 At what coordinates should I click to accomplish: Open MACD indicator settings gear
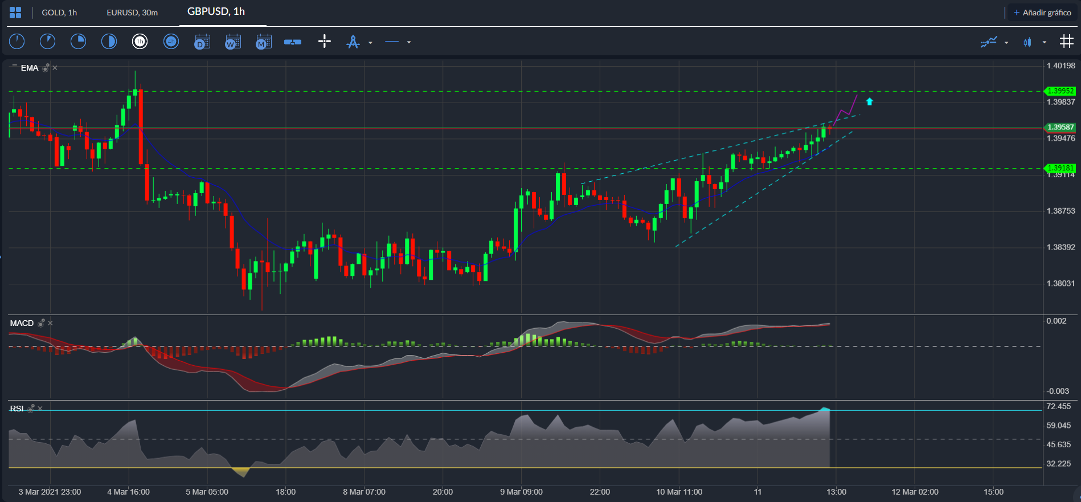coord(41,323)
